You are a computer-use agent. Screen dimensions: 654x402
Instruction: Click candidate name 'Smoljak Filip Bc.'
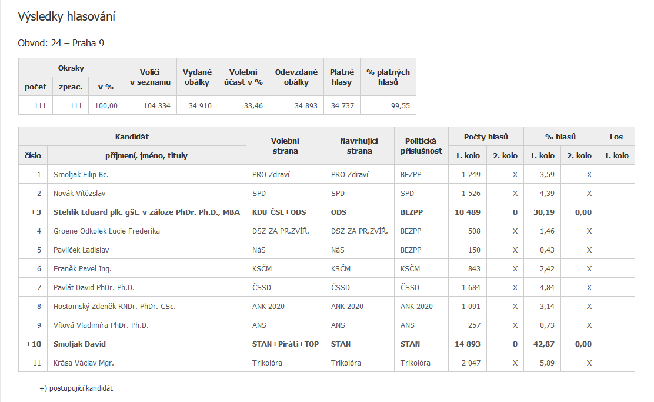[81, 174]
